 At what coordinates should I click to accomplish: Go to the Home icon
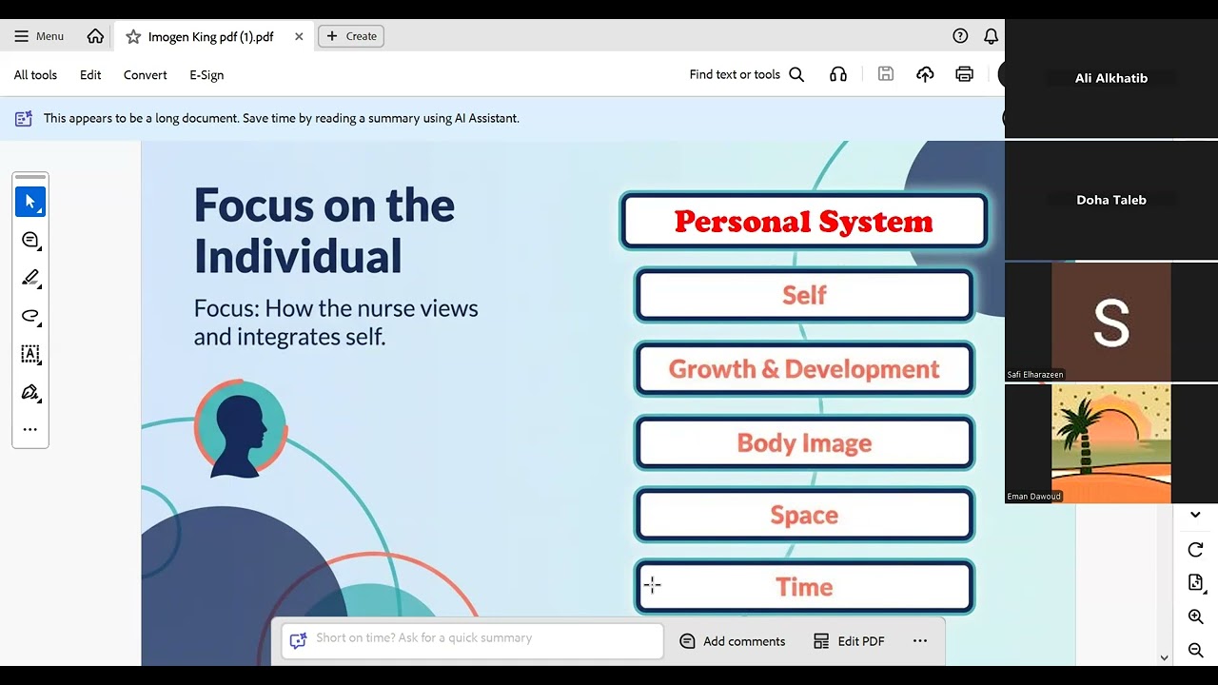point(95,36)
